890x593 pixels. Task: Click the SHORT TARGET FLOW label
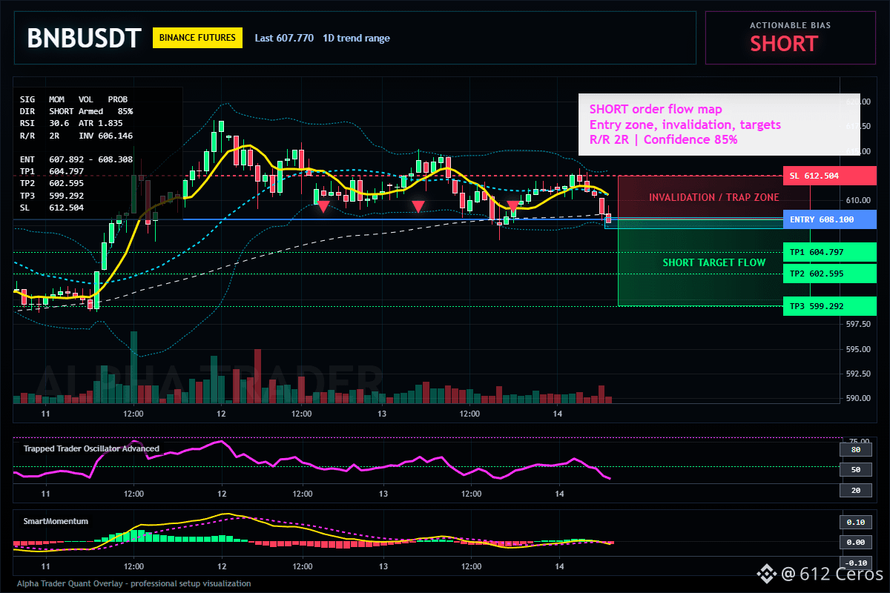[714, 262]
